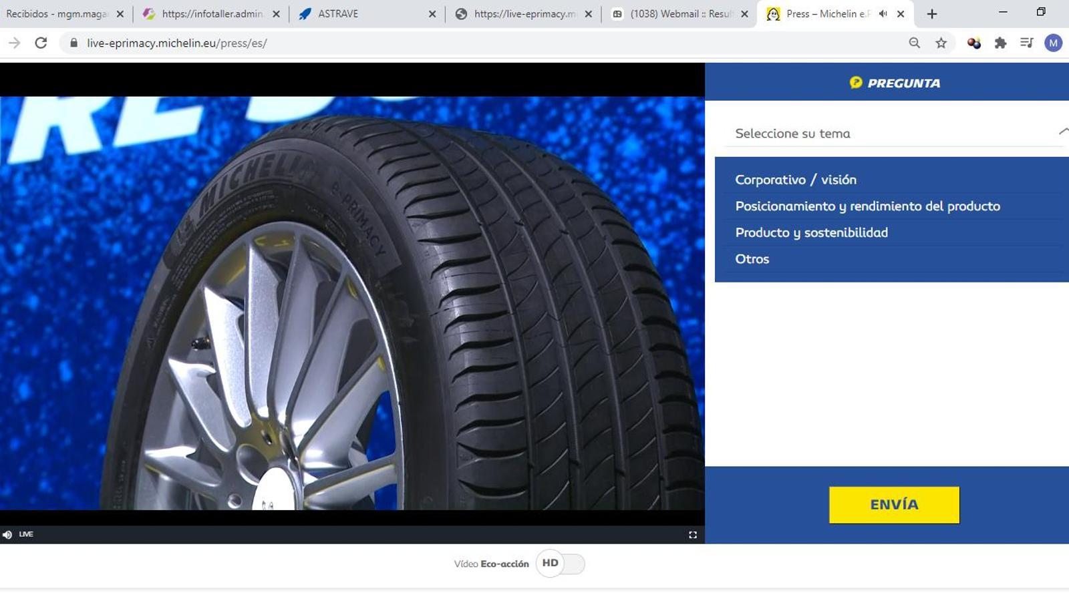Click the colored balls extension icon
This screenshot has height=601, width=1069.
pos(973,43)
